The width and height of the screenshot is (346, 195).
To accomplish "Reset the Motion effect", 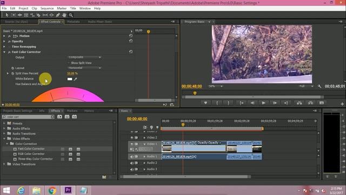I will (131, 36).
